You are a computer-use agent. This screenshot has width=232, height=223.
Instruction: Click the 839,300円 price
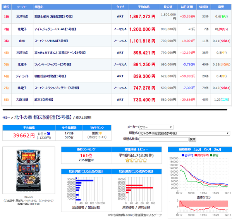(x=144, y=76)
